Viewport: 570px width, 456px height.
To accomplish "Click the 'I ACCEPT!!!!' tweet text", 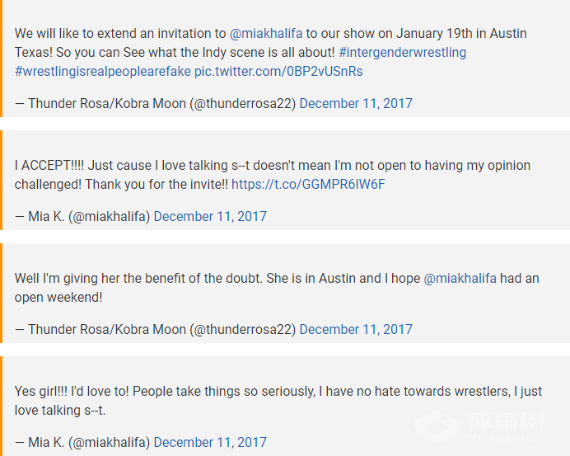I will pos(273,175).
